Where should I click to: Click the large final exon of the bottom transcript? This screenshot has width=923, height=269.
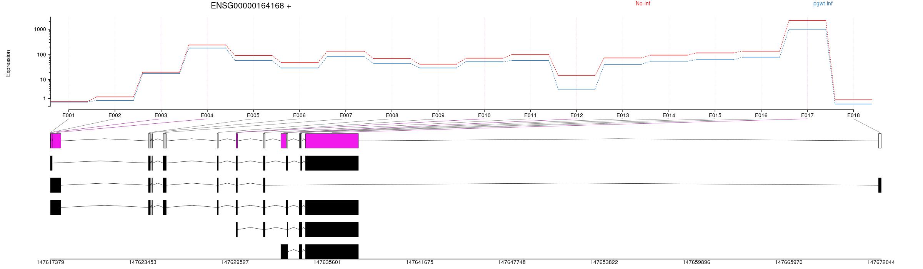click(x=332, y=252)
